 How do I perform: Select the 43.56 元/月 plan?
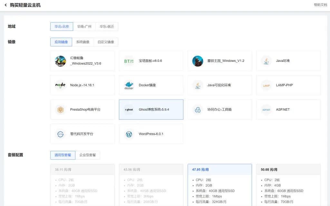tap(151, 185)
